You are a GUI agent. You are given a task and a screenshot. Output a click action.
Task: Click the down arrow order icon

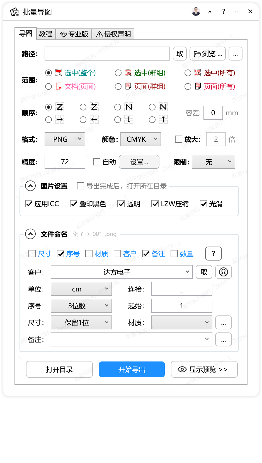click(x=129, y=119)
